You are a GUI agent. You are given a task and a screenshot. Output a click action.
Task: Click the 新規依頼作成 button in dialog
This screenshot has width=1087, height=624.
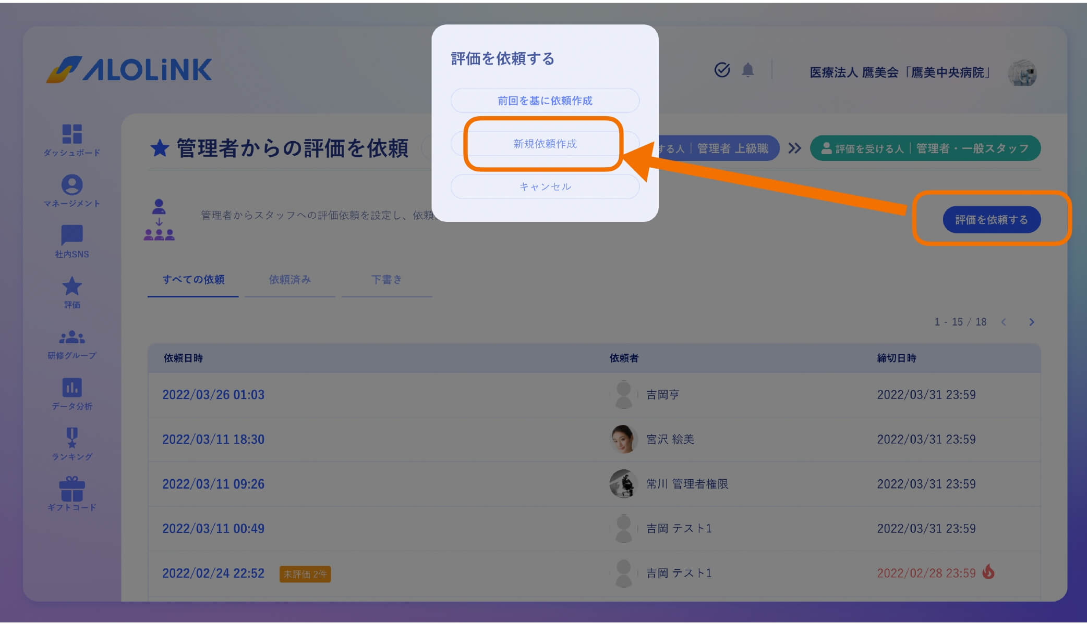click(x=545, y=144)
